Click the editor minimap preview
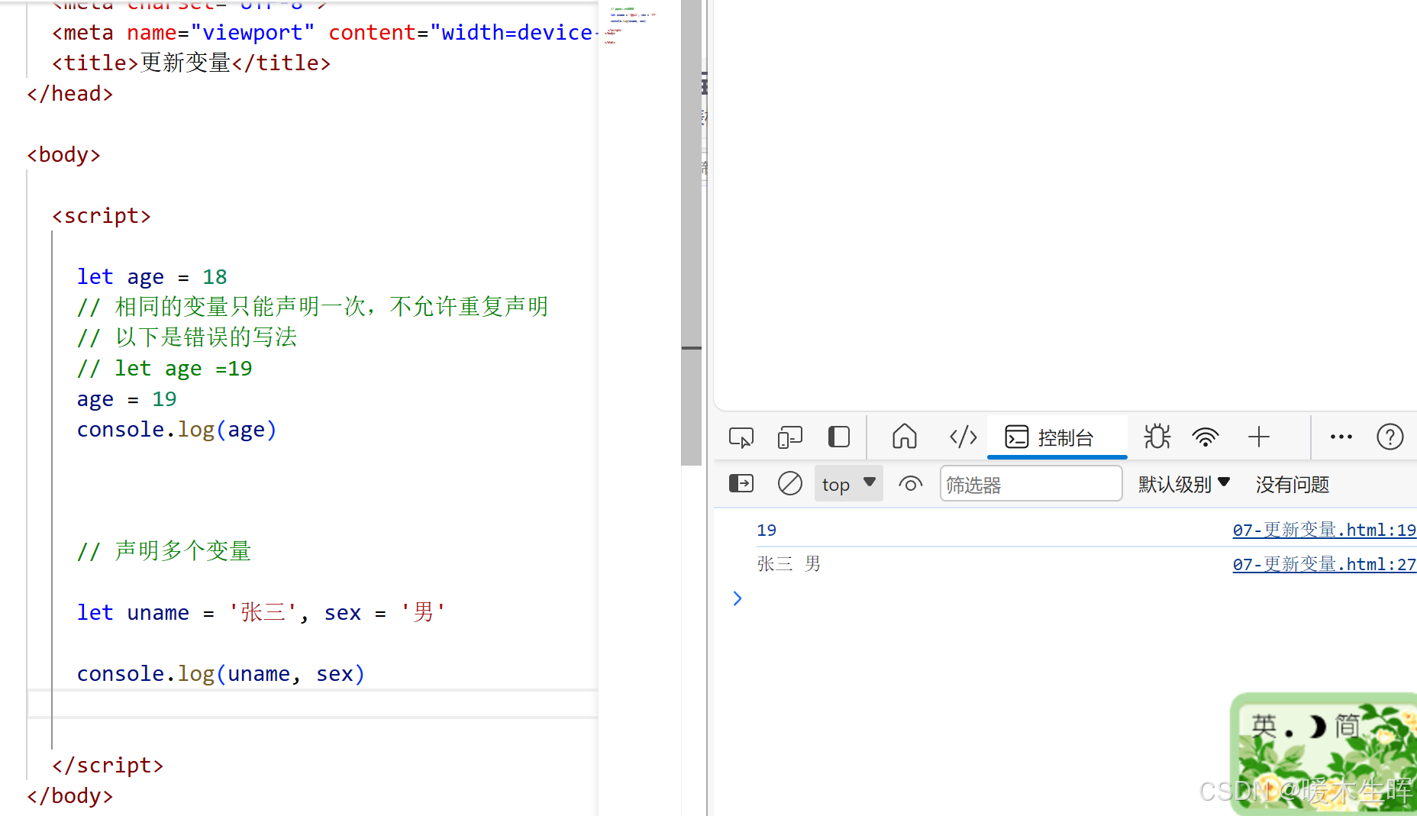Image resolution: width=1417 pixels, height=816 pixels. pos(632,25)
